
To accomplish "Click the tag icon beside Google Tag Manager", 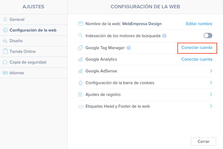I will tap(80, 48).
